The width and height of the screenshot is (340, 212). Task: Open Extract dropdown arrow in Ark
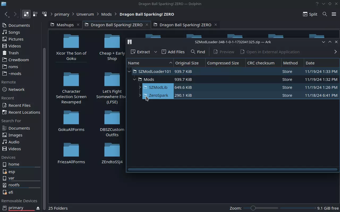pos(156,52)
